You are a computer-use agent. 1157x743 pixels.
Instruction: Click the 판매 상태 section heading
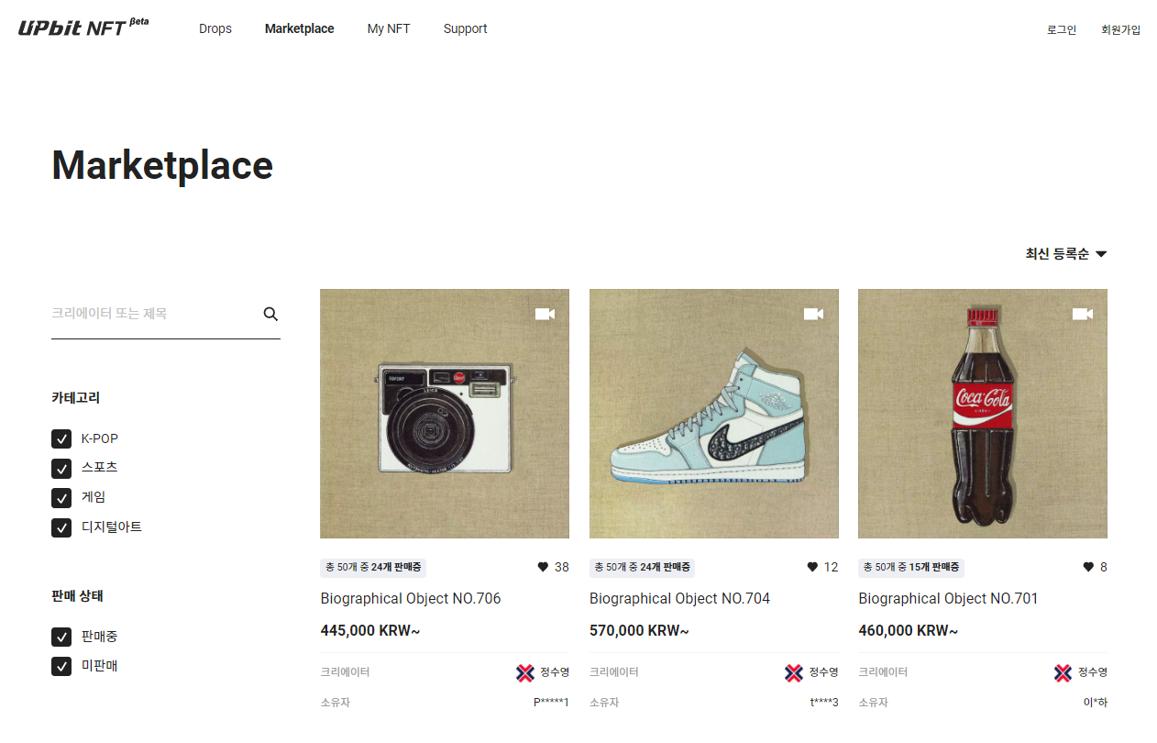(77, 596)
